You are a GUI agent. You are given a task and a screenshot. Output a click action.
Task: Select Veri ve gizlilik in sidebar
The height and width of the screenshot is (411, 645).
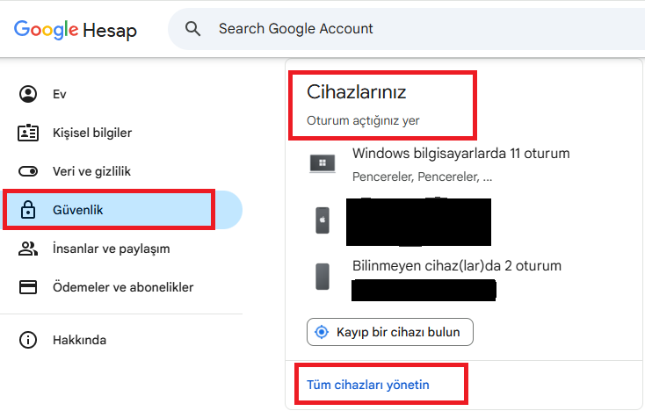(91, 171)
